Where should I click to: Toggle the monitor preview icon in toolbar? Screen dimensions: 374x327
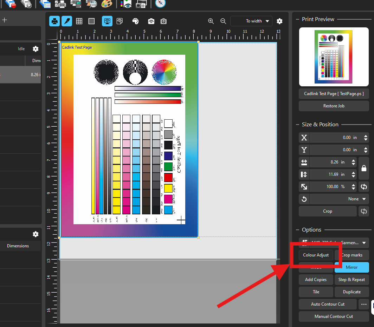click(x=107, y=21)
